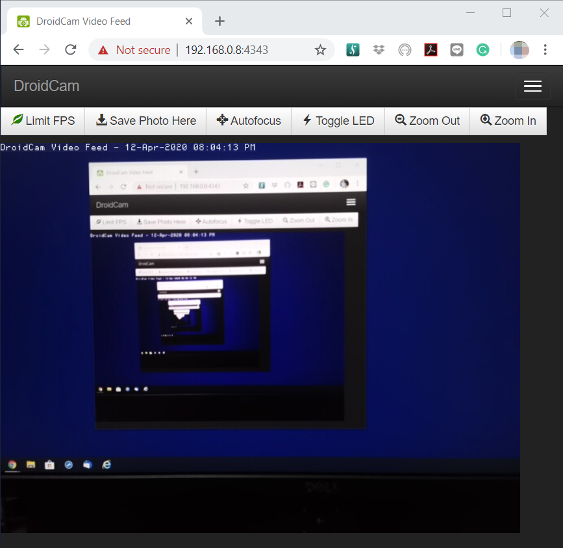This screenshot has height=548, width=563.
Task: Open Chrome's three-dot menu
Action: click(545, 49)
